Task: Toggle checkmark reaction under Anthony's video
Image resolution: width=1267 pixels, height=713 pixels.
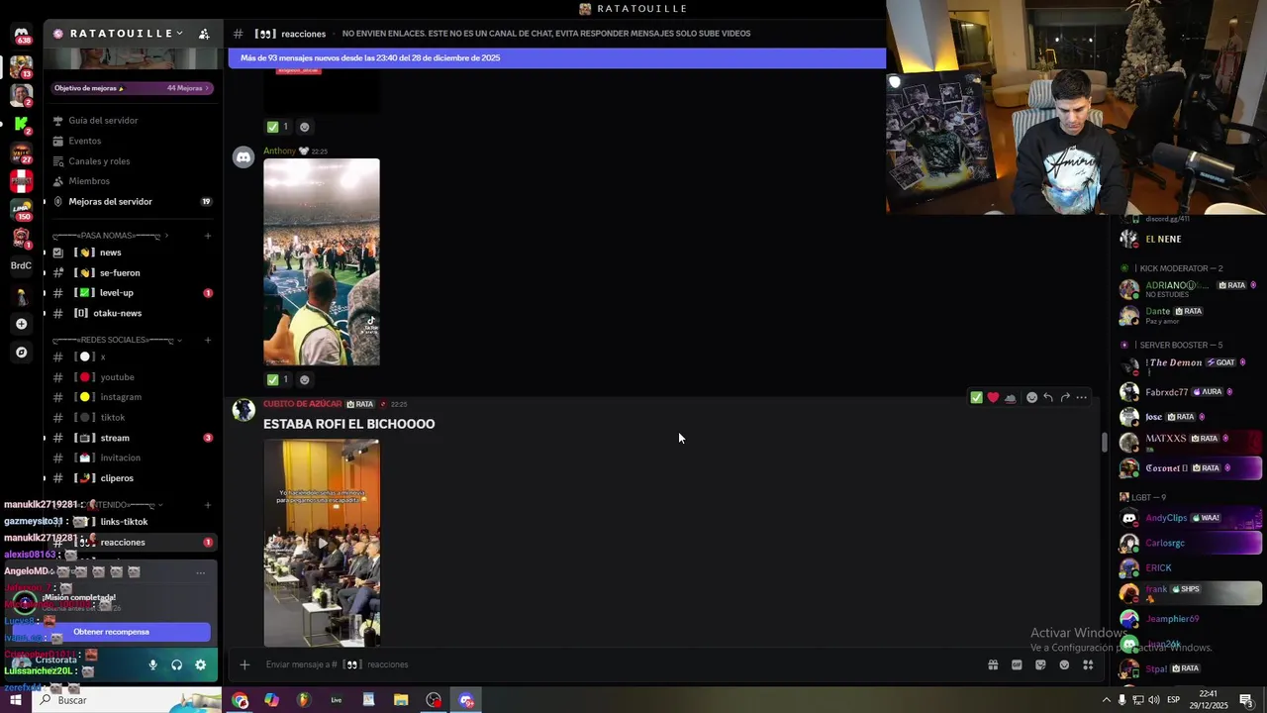Action: pyautogui.click(x=278, y=379)
